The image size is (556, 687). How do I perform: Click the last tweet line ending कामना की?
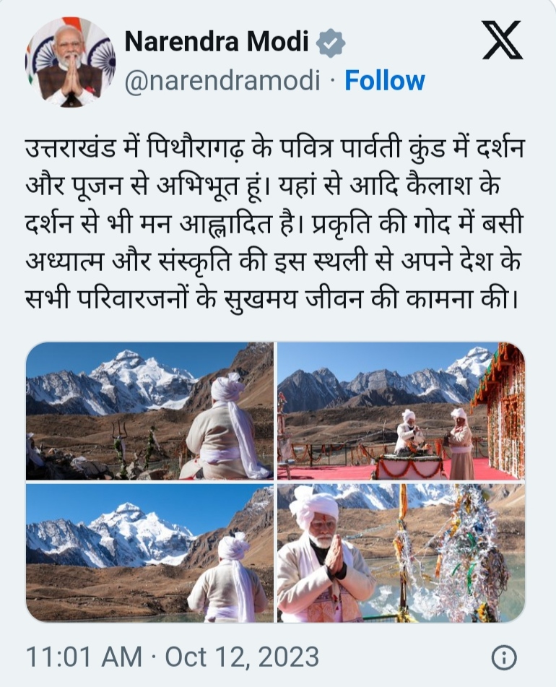pos(272,299)
